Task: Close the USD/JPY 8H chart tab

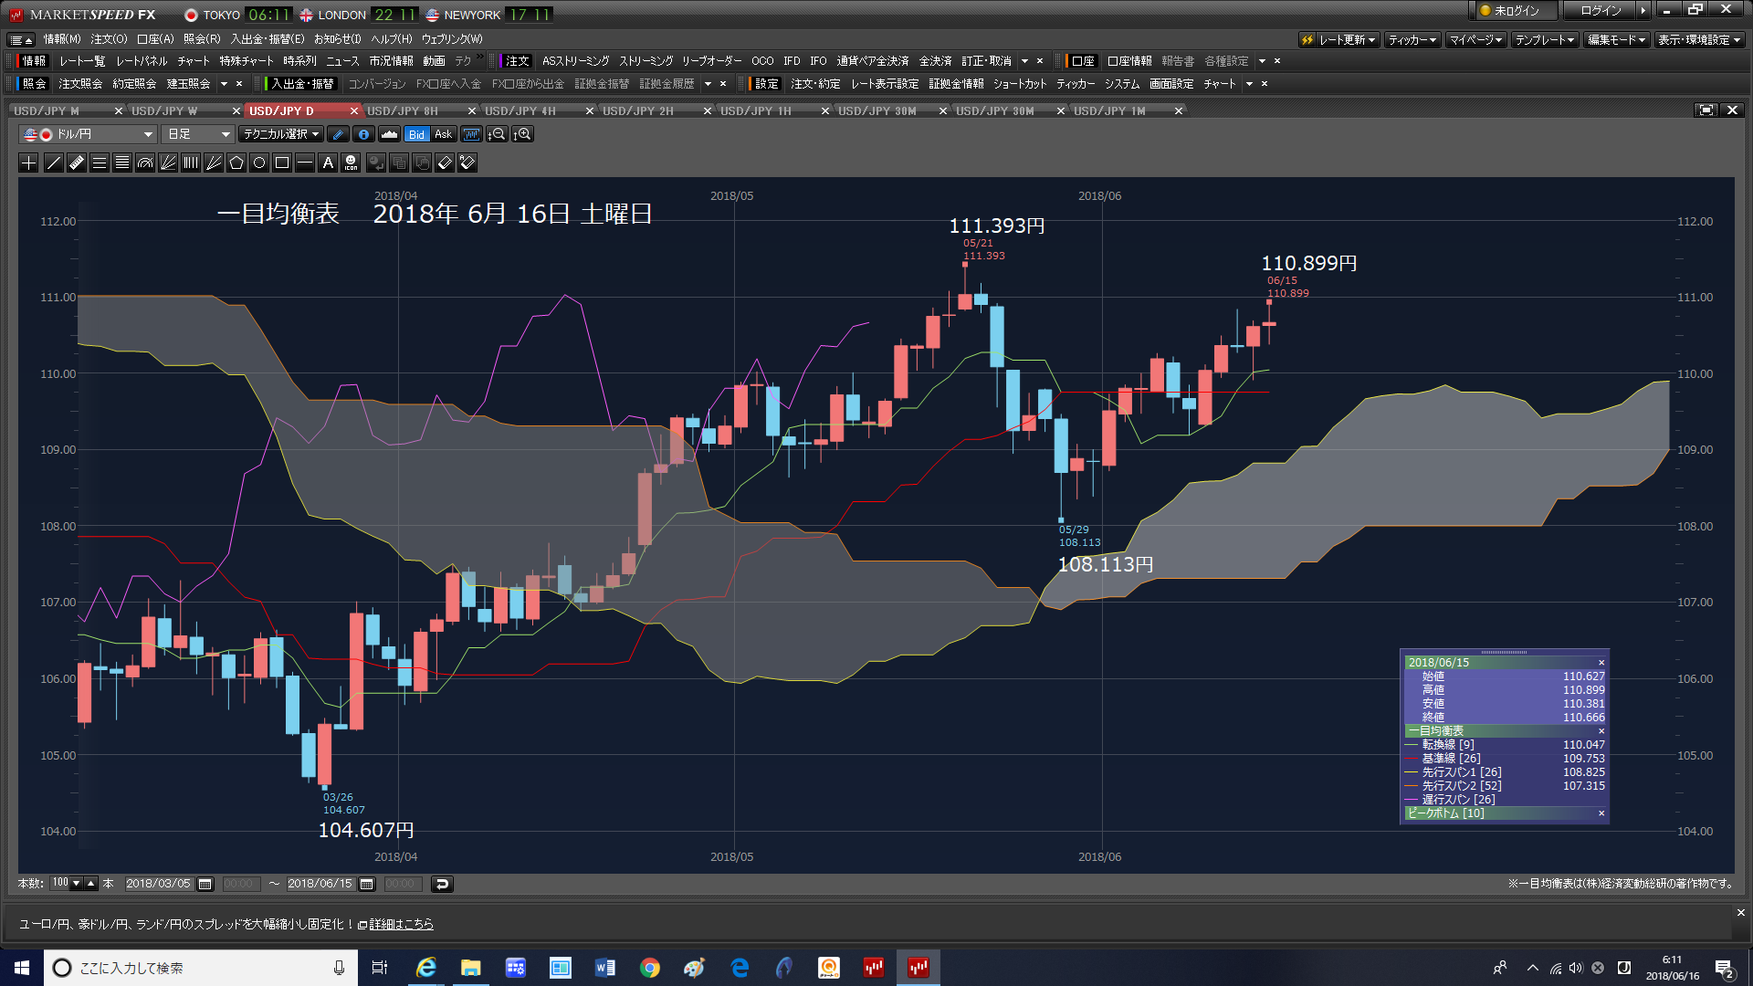Action: (x=472, y=111)
